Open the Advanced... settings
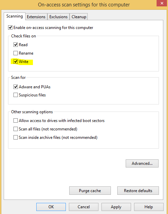This screenshot has width=168, height=214. (142, 163)
